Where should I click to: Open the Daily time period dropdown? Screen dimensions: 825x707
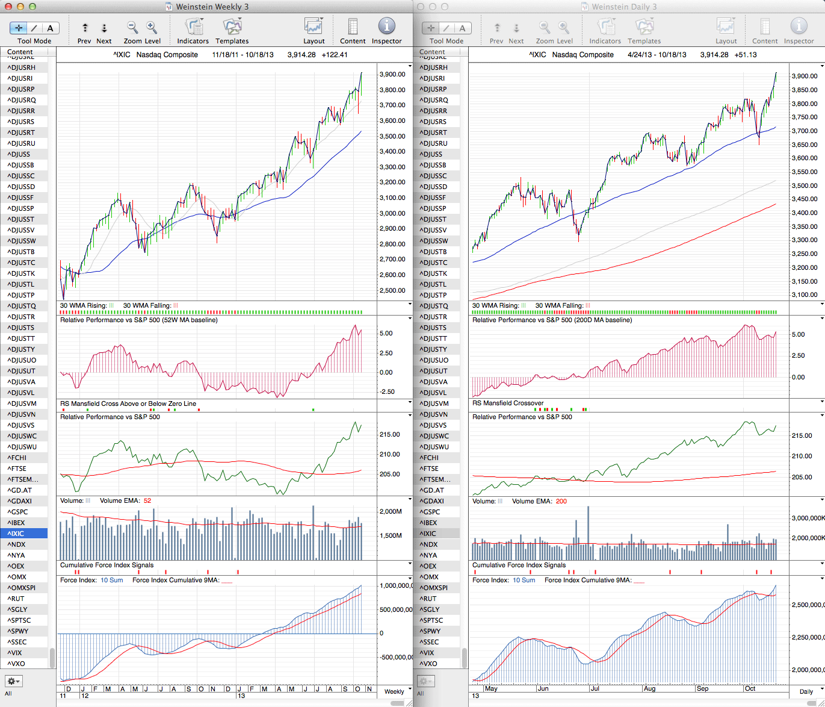coord(809,691)
